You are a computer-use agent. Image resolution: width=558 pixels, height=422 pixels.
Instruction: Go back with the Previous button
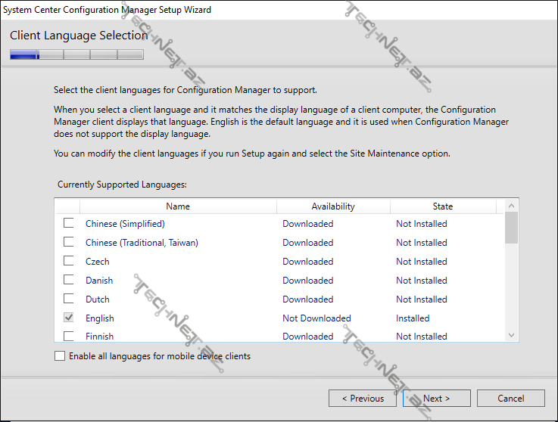coord(363,399)
